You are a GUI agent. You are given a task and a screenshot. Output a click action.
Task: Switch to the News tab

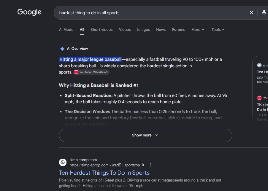[161, 30]
